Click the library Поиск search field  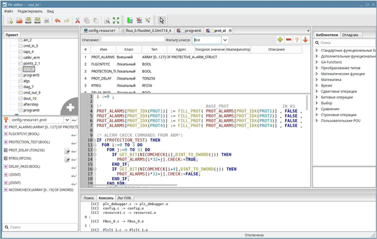click(345, 43)
